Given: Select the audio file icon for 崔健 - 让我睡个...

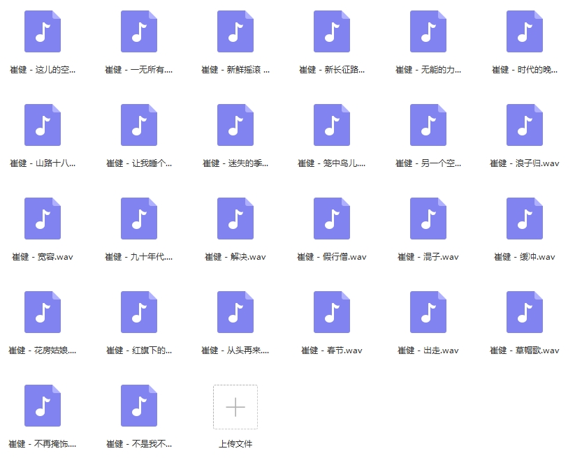Looking at the screenshot, I should (139, 125).
